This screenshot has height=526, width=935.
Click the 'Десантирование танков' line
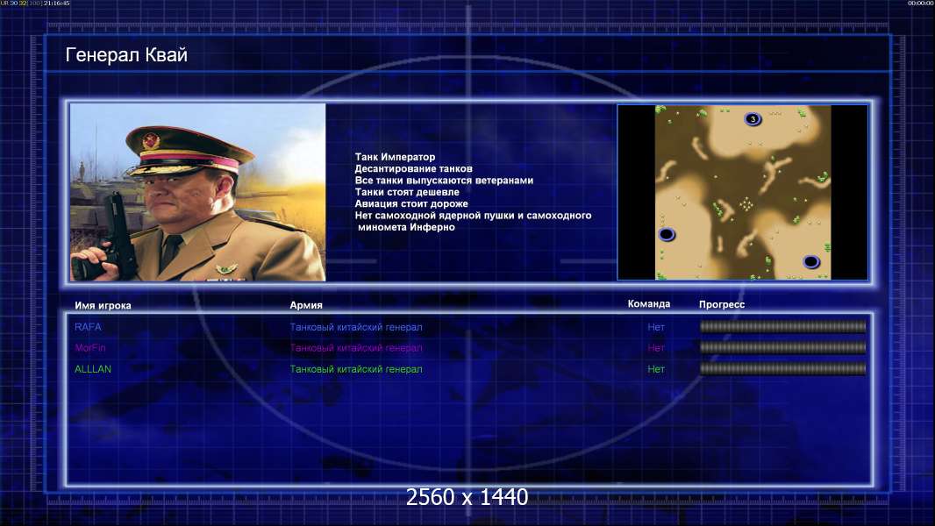click(x=413, y=168)
